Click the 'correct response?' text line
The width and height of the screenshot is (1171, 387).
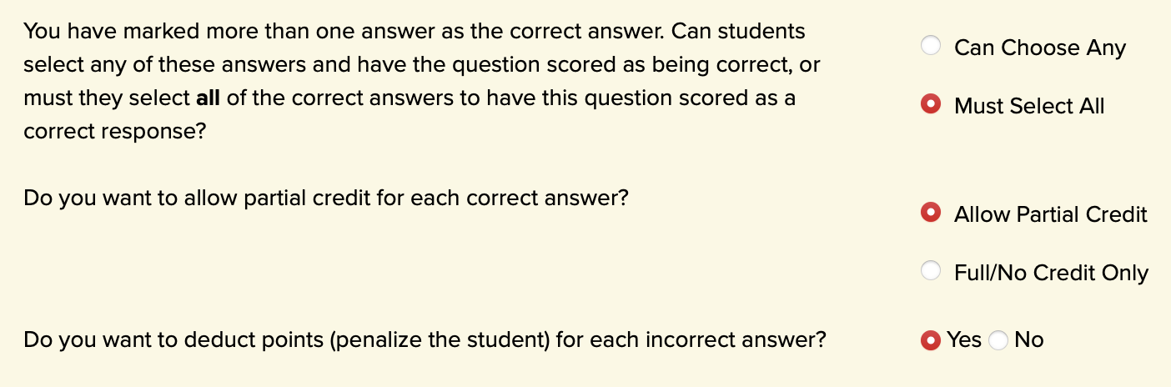114,132
